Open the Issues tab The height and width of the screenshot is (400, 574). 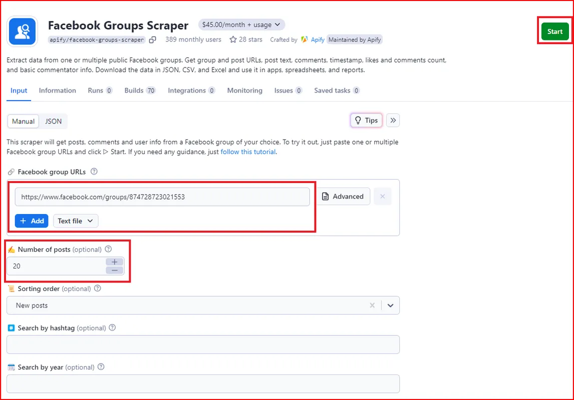(288, 90)
